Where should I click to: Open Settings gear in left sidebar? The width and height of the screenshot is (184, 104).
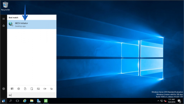[4, 89]
